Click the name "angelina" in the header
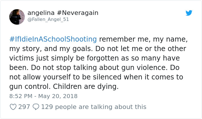Image resolution: width=202 pixels, height=119 pixels. [40, 13]
